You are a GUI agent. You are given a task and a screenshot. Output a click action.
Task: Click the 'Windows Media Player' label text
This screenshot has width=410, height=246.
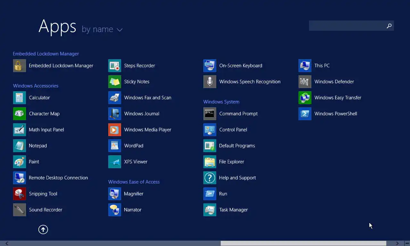(x=148, y=130)
